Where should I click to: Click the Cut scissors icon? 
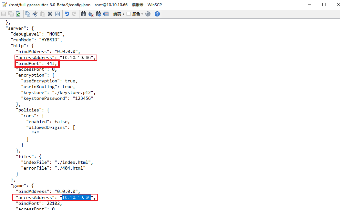click(35, 14)
